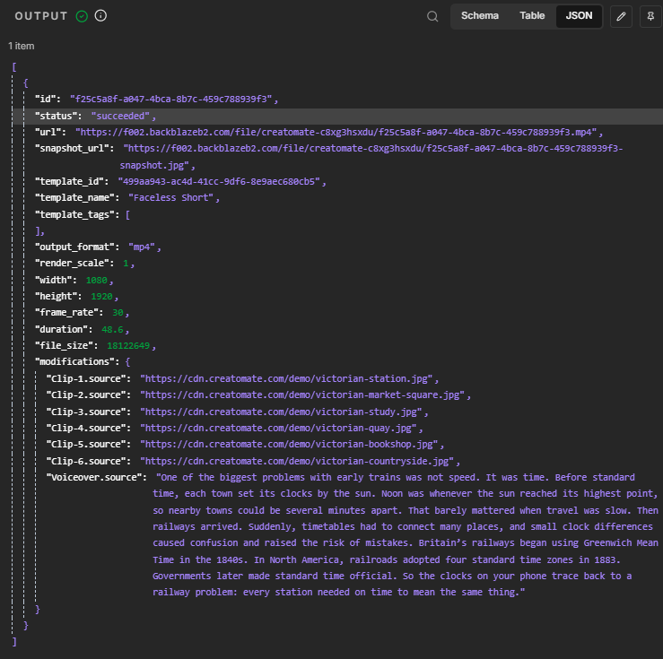This screenshot has width=663, height=659.
Task: Click the width value 1080
Action: 96,280
